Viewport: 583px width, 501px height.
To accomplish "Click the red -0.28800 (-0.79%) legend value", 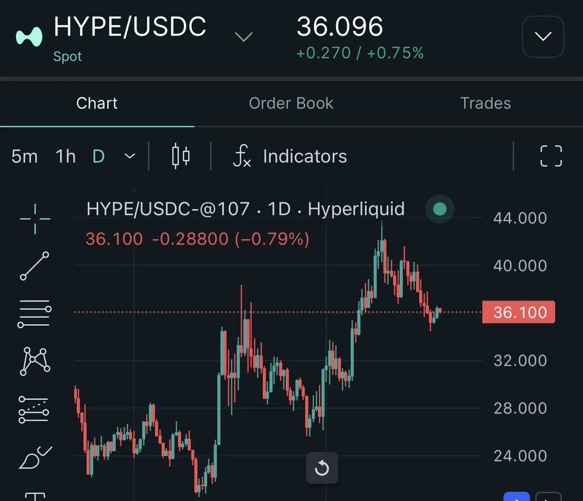I will click(231, 239).
